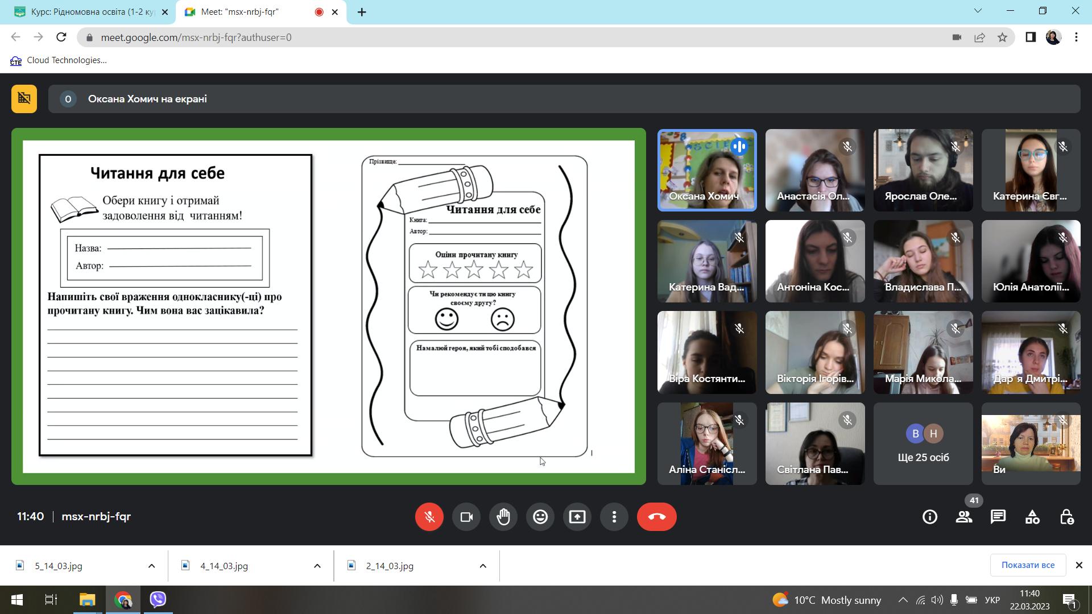Show the participants list
1092x614 pixels.
tap(963, 517)
